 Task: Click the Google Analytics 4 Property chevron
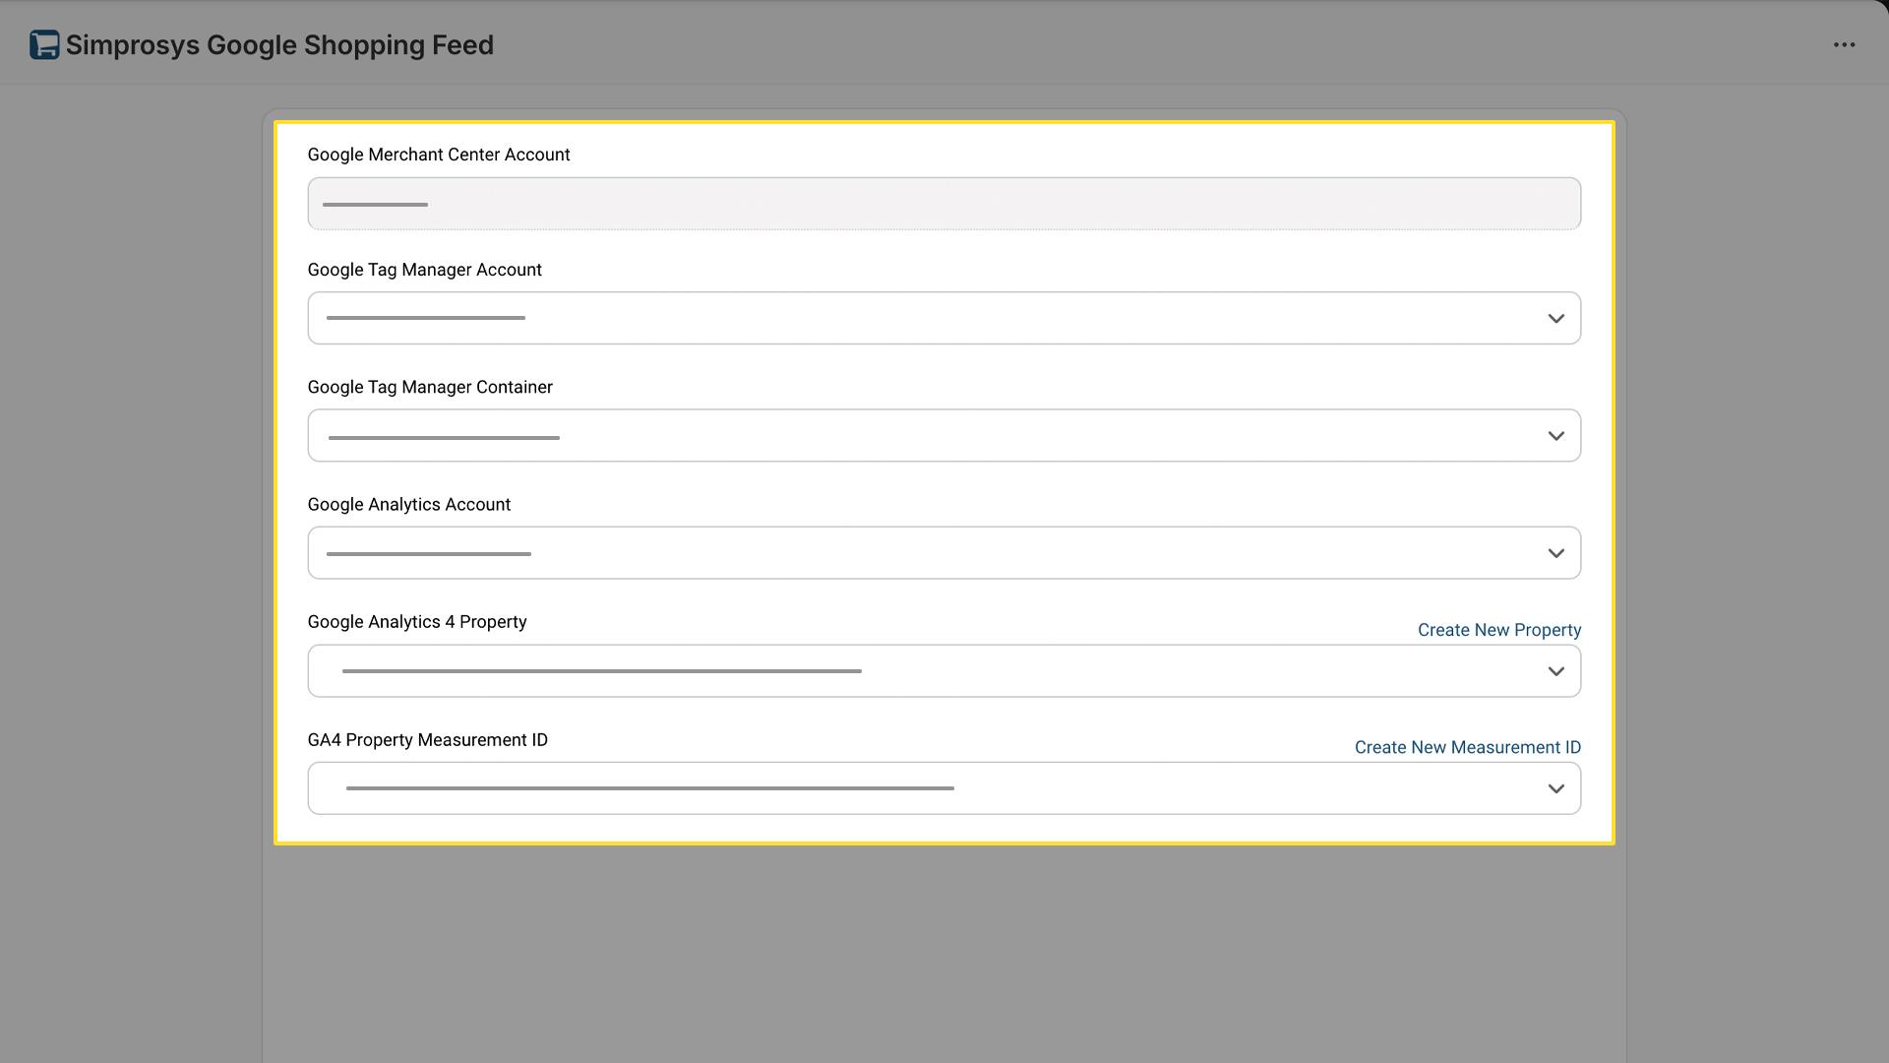[x=1555, y=670]
